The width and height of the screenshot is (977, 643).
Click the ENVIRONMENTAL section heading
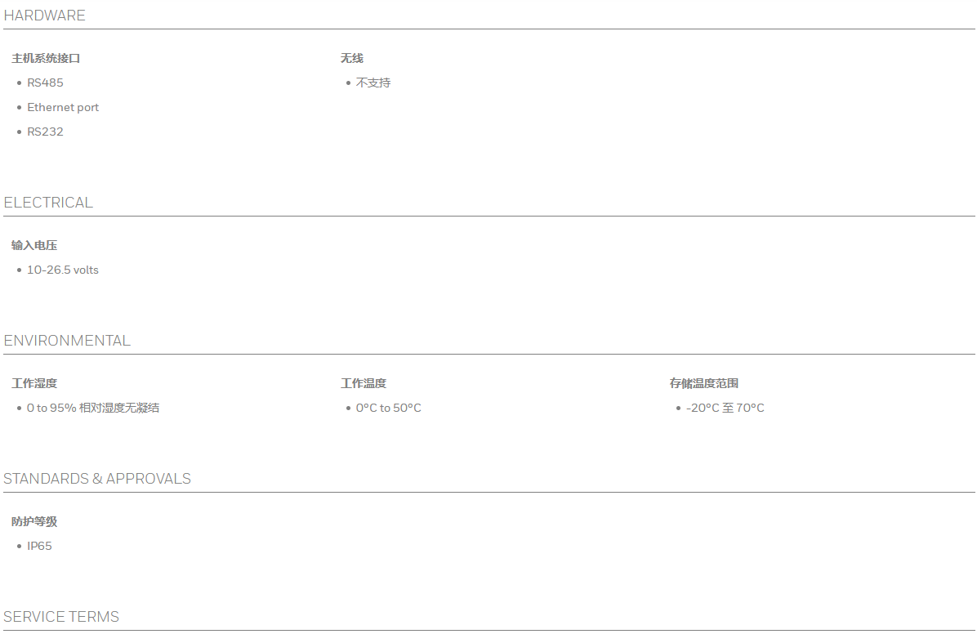pyautogui.click(x=67, y=341)
